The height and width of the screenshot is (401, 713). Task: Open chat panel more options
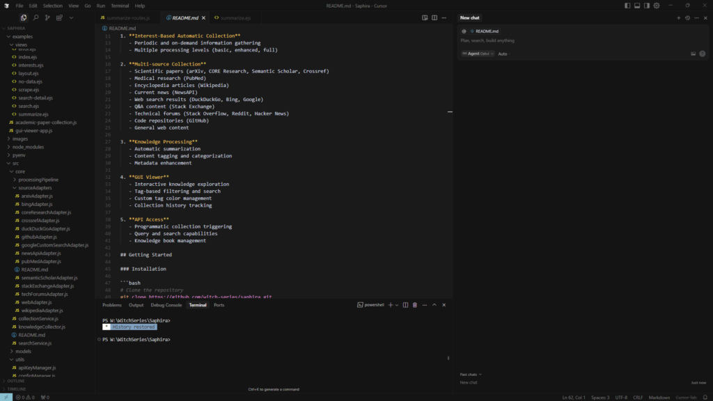point(696,17)
